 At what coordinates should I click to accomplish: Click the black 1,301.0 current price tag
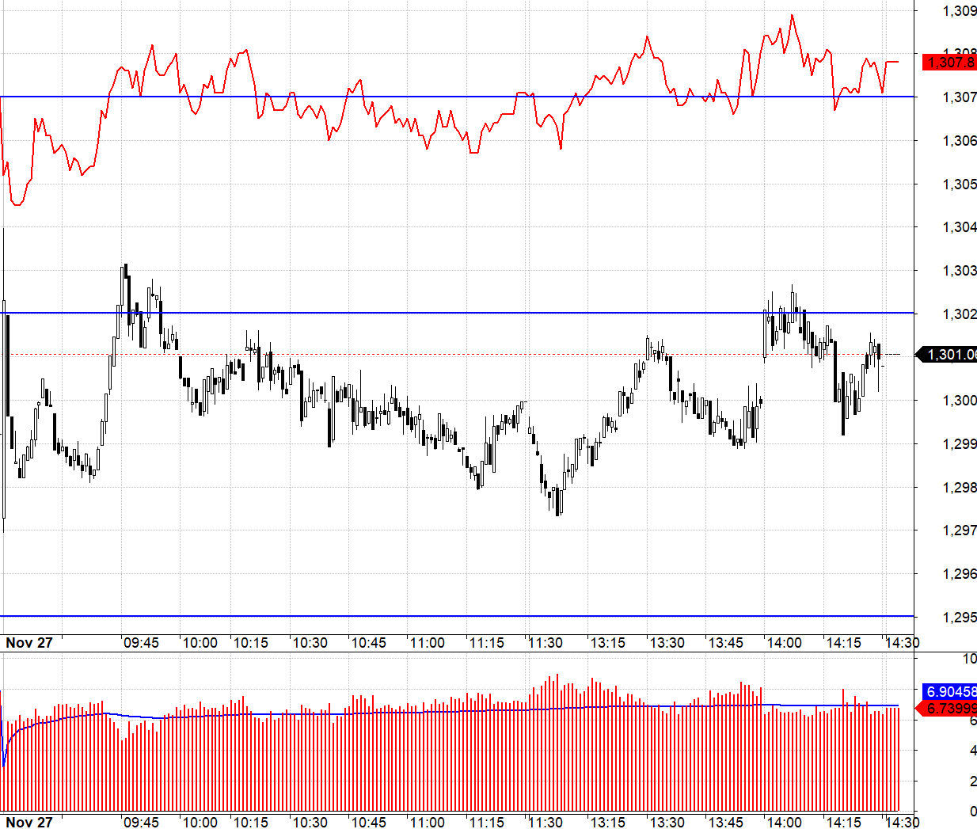[x=948, y=355]
